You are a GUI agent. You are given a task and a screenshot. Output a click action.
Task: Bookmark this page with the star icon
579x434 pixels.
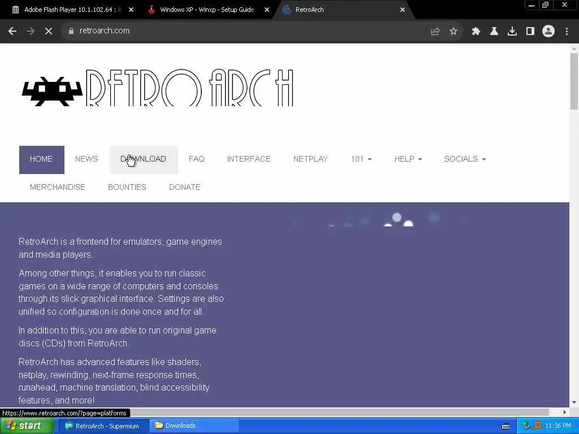pos(453,32)
